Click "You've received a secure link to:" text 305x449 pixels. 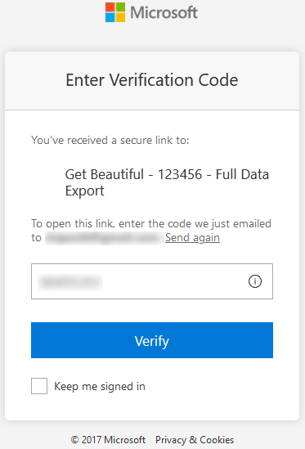(x=110, y=141)
